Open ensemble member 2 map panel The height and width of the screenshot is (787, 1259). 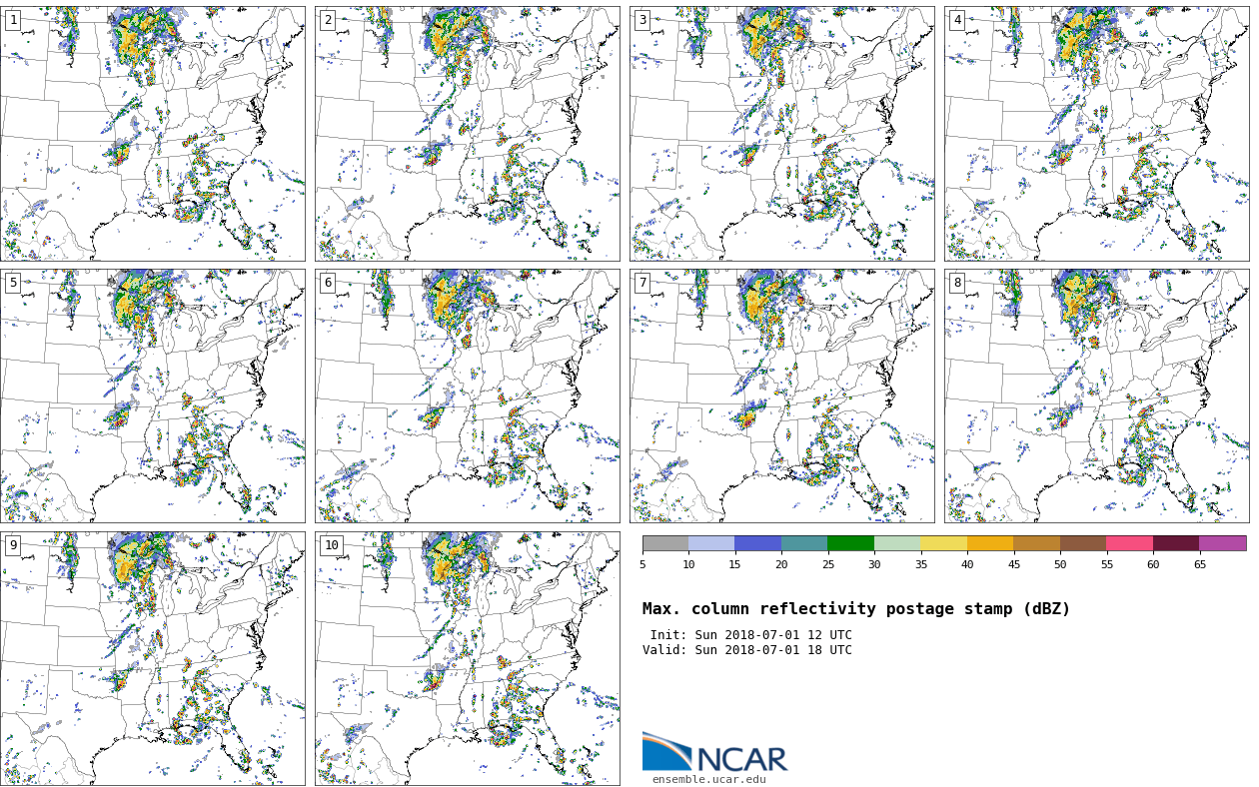coord(467,134)
